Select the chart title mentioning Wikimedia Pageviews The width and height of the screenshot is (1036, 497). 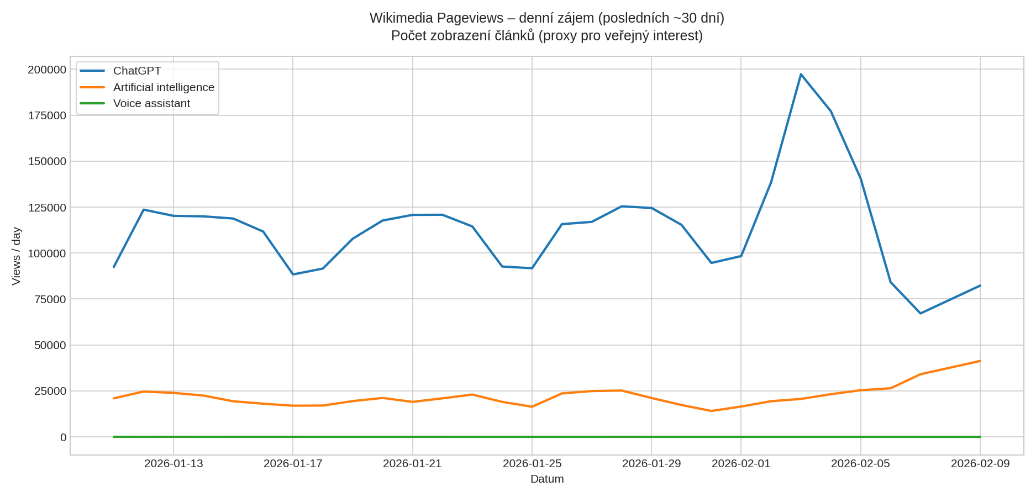point(546,17)
